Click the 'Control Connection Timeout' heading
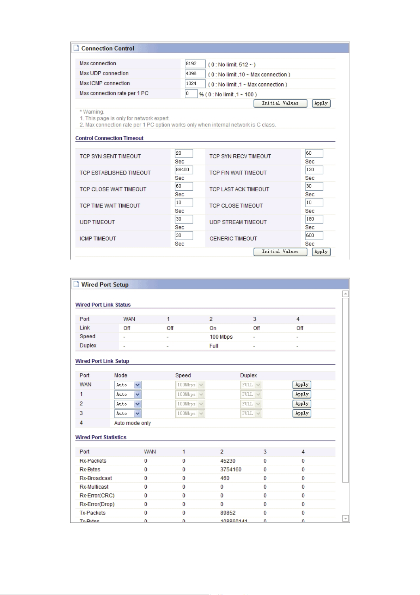Screen dimensions: 420x595 (x=109, y=138)
